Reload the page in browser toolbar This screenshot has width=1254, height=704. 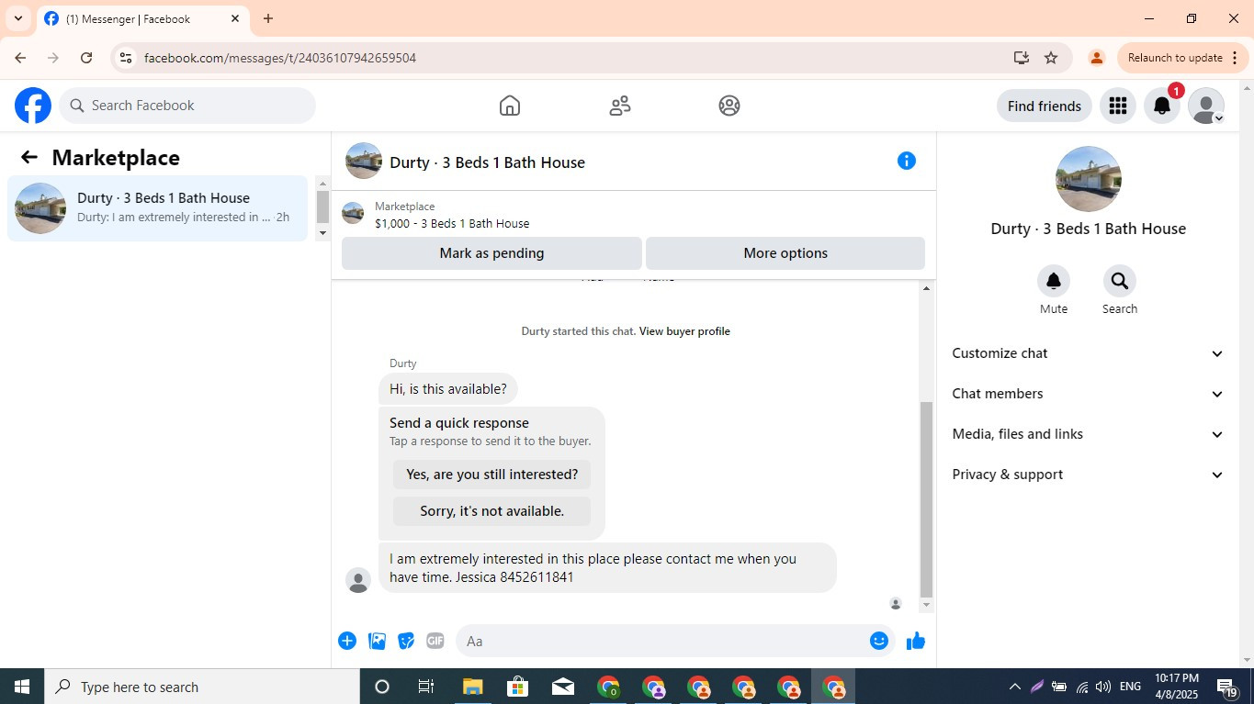pyautogui.click(x=86, y=58)
